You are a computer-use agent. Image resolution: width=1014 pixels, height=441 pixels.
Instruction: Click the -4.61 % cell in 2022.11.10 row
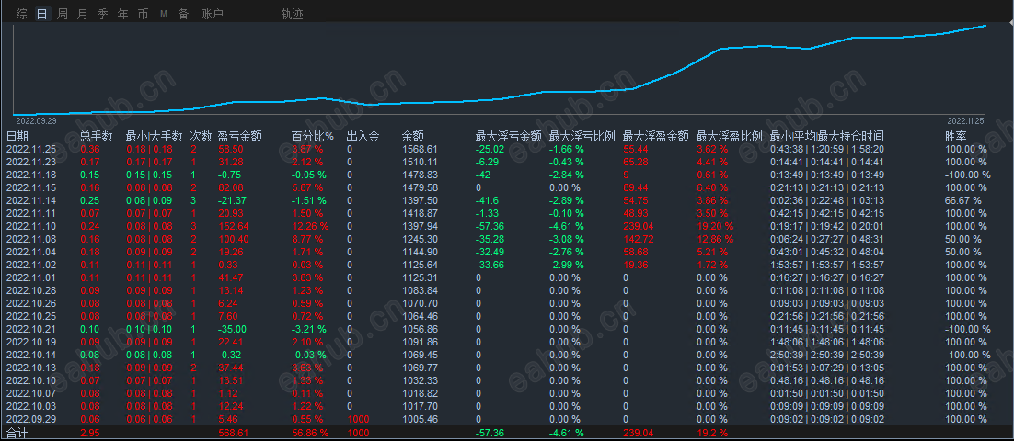click(x=567, y=226)
